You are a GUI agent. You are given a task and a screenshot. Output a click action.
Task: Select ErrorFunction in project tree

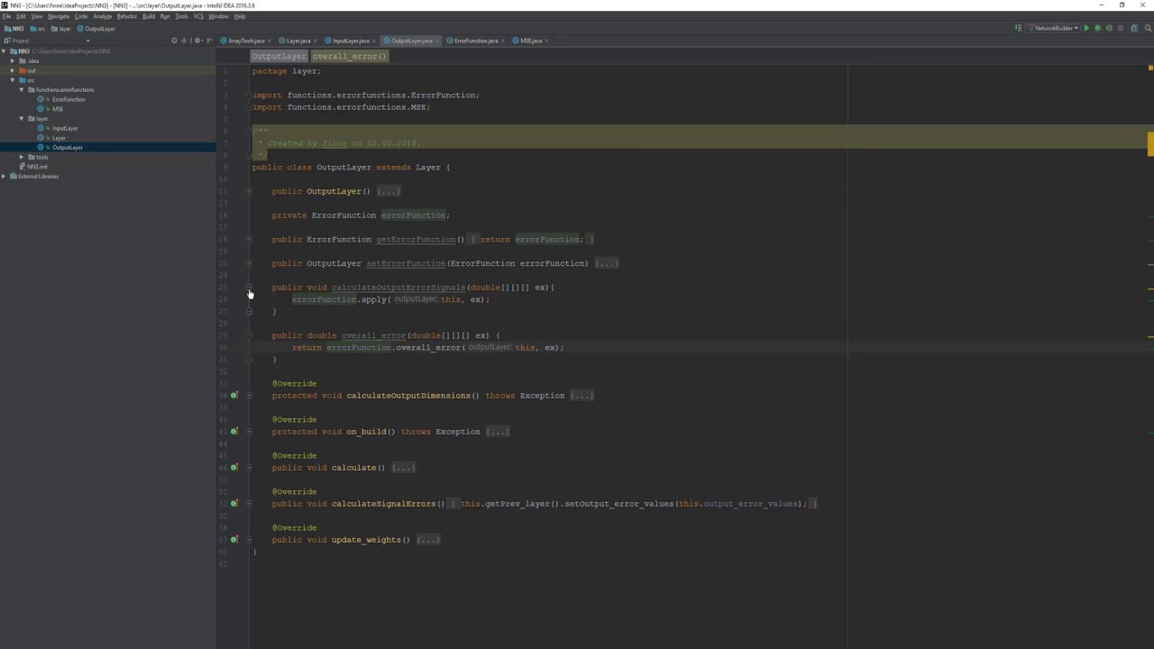pyautogui.click(x=69, y=99)
